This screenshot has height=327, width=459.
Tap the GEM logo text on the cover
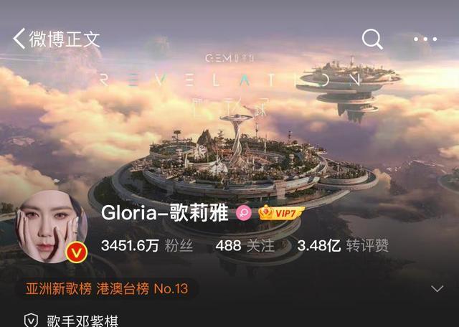(229, 58)
